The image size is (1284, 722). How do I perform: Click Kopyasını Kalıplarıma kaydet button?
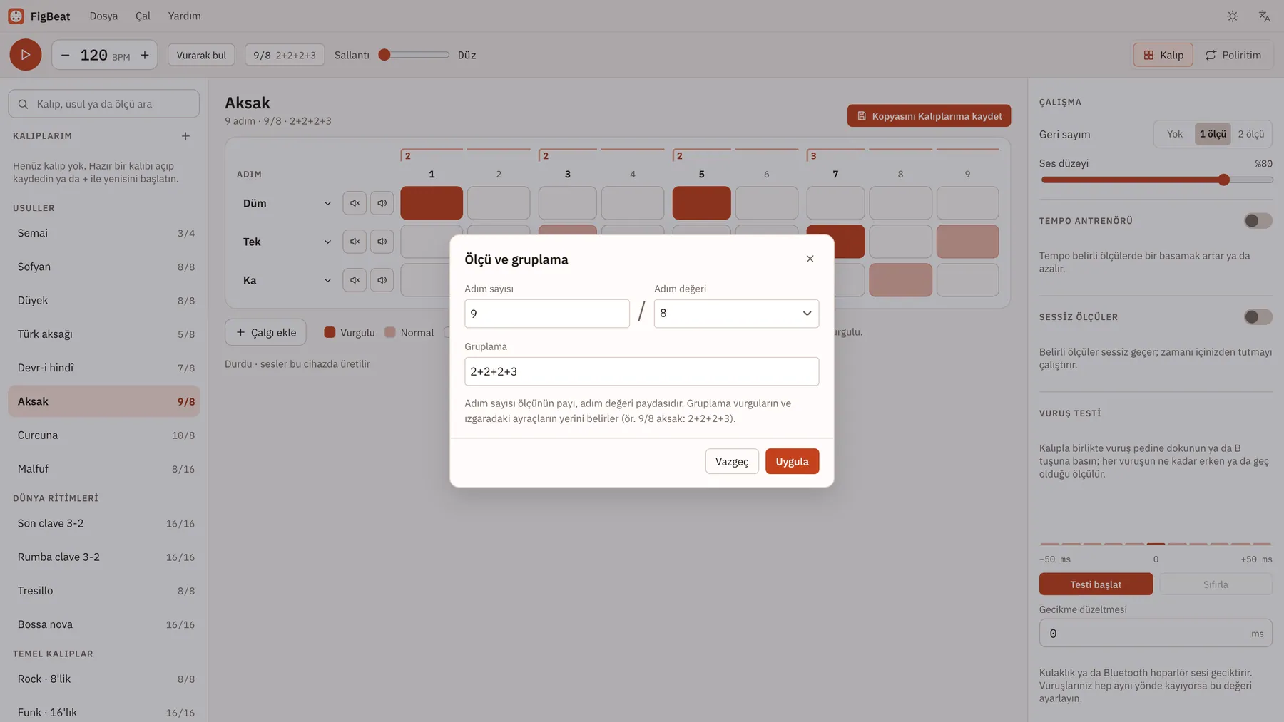pyautogui.click(x=929, y=116)
